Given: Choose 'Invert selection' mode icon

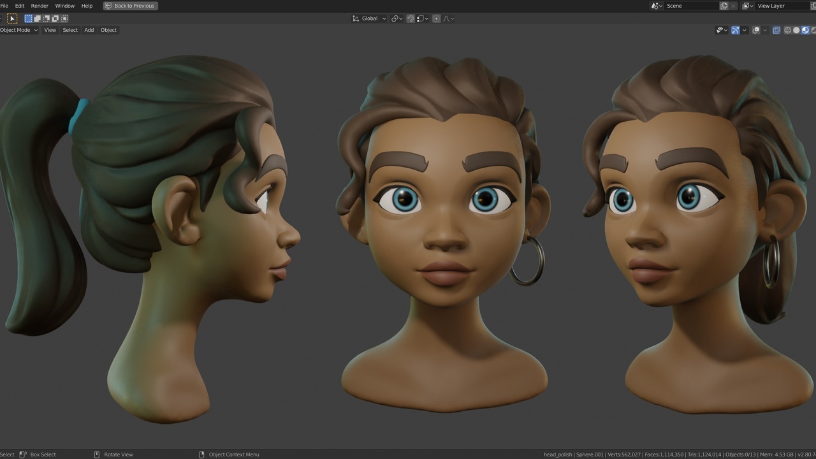Looking at the screenshot, I should (55, 18).
